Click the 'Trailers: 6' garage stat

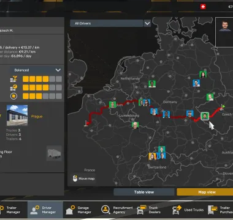point(13,139)
